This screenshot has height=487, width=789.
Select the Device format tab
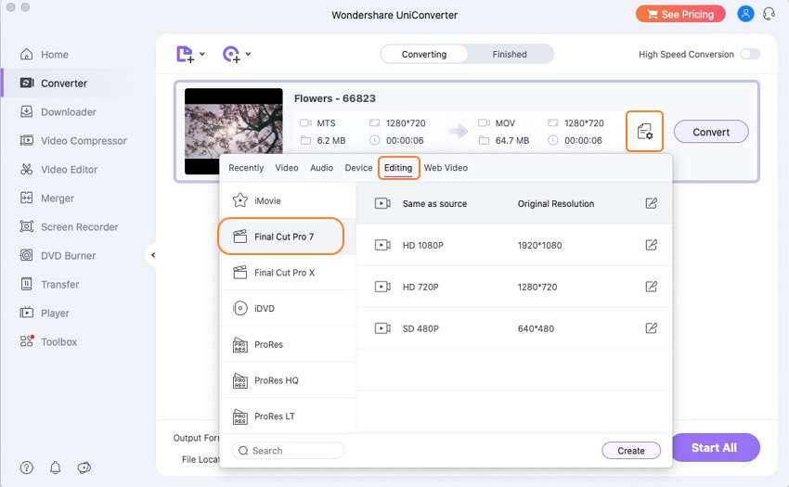point(358,168)
